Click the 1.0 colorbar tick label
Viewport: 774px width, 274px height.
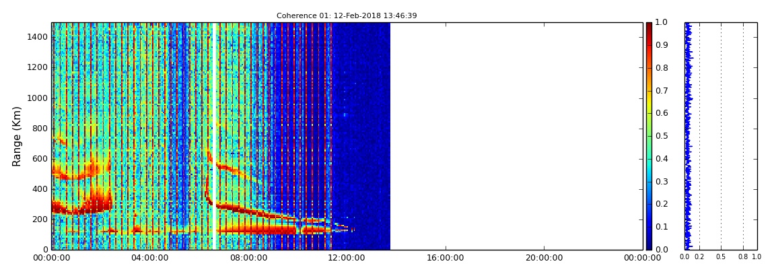[x=660, y=22]
